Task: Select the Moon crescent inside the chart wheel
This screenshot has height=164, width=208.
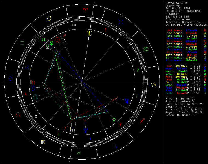Action: click(33, 88)
